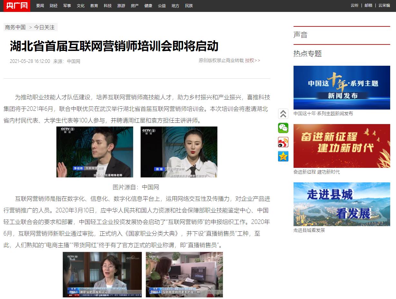Click the 声音 section heading

point(300,35)
